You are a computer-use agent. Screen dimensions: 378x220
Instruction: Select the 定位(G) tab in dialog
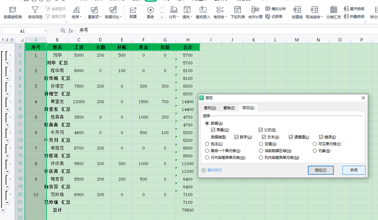[248, 108]
